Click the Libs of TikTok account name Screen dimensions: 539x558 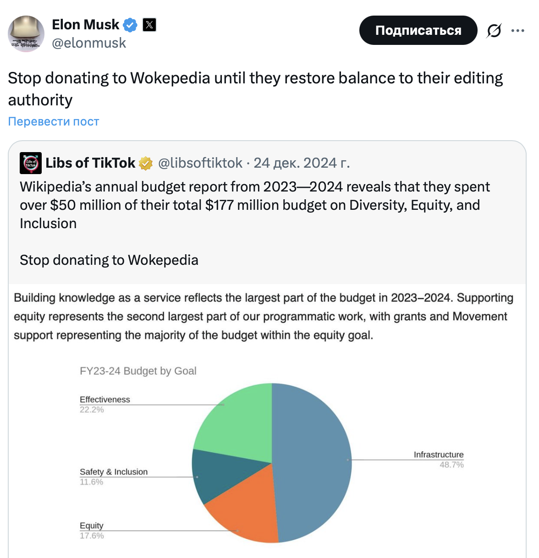point(90,163)
